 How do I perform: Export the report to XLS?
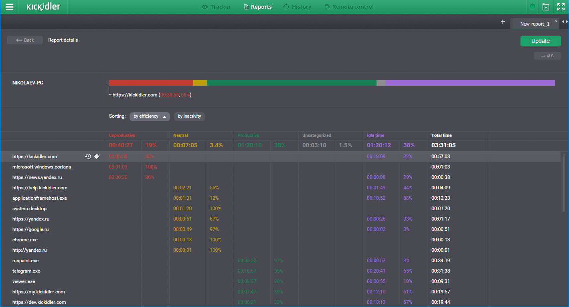pos(547,56)
